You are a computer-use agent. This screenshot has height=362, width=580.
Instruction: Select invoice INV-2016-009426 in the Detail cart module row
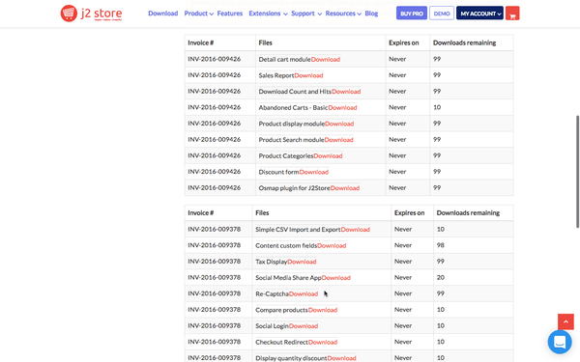pos(215,59)
